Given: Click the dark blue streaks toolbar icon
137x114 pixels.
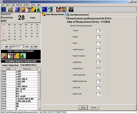Looking at the screenshot, I should point(45,10).
